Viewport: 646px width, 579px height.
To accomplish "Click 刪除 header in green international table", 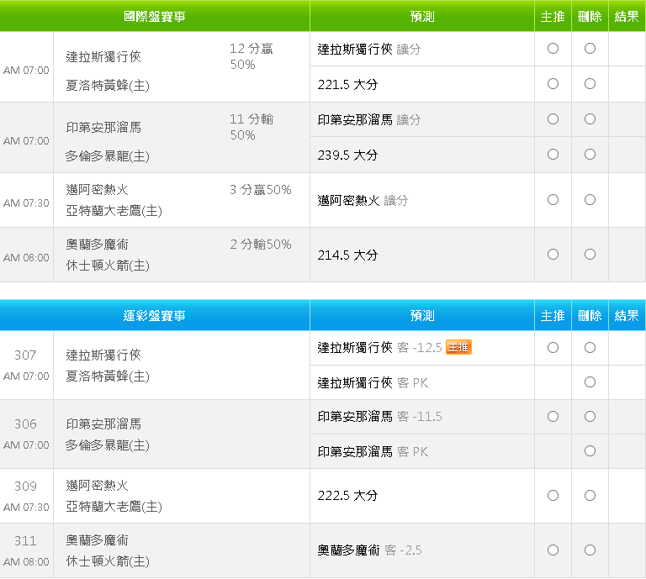I will click(590, 17).
